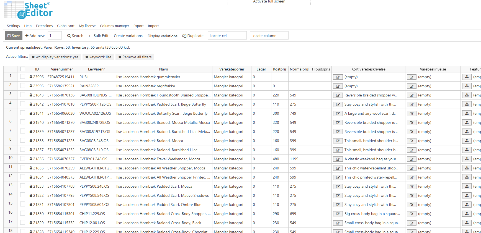Upload featured image for row 23996

(467, 77)
